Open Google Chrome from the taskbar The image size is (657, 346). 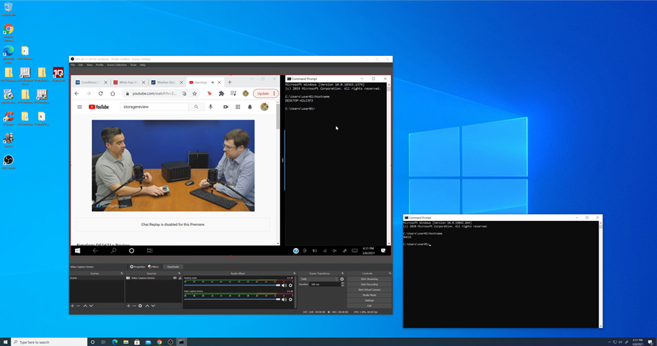(x=159, y=342)
